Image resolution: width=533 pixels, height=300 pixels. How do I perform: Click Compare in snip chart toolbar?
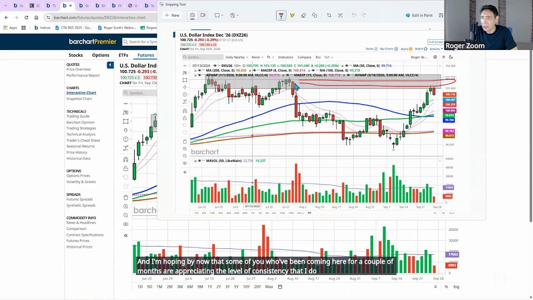click(304, 57)
